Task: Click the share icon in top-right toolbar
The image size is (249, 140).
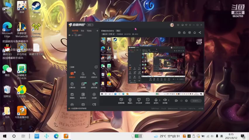Action: (200, 33)
